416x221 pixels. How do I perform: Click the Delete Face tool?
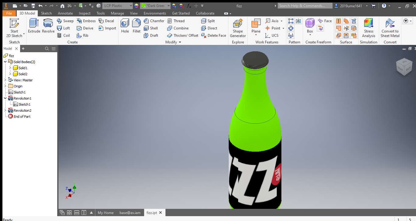[x=213, y=36]
